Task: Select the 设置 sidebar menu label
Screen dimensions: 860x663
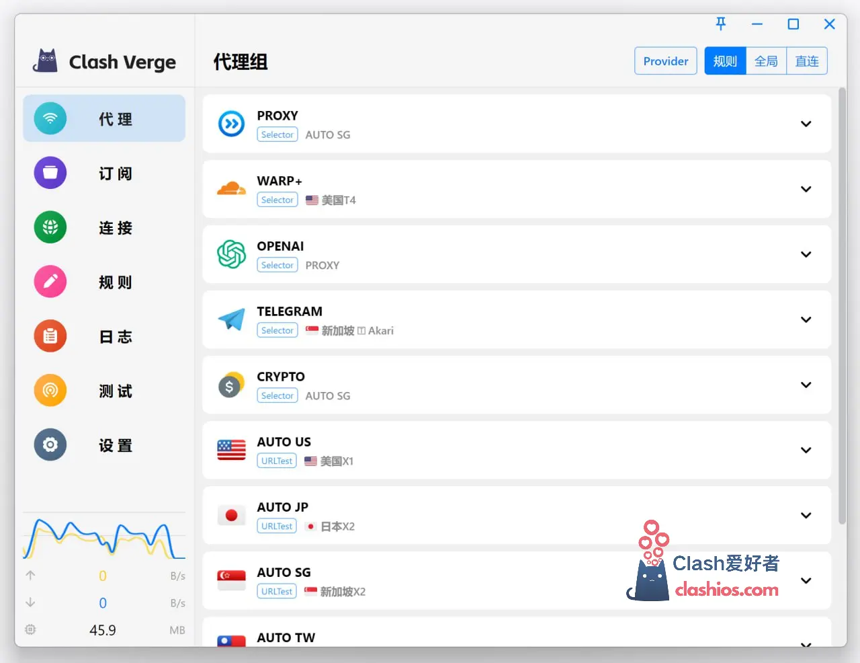Action: (x=116, y=446)
